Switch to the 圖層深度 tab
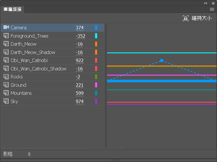The image size is (217, 162). 12,9
